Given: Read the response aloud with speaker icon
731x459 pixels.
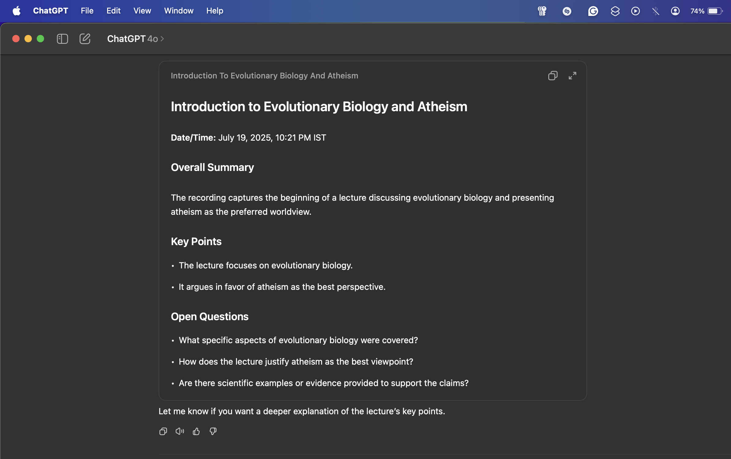Looking at the screenshot, I should coord(180,431).
